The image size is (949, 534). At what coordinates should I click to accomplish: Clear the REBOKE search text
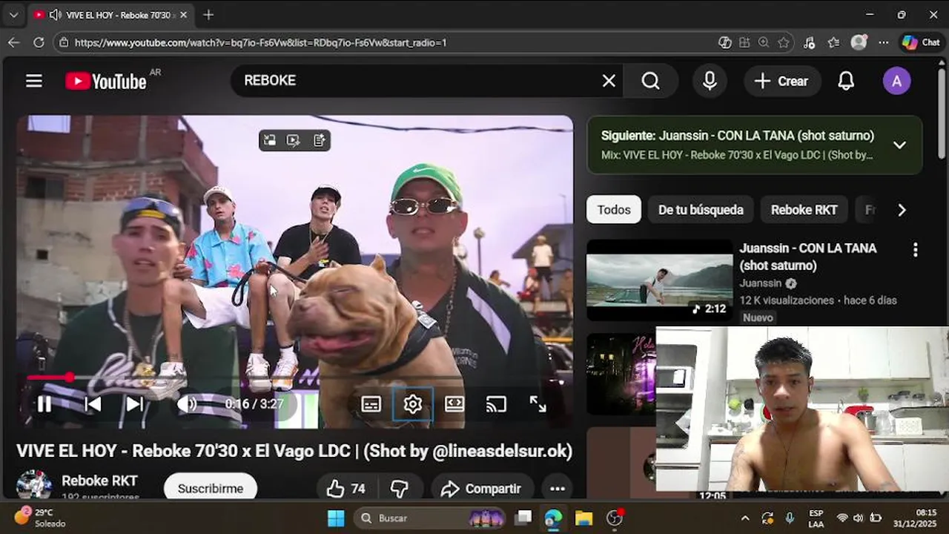click(609, 81)
